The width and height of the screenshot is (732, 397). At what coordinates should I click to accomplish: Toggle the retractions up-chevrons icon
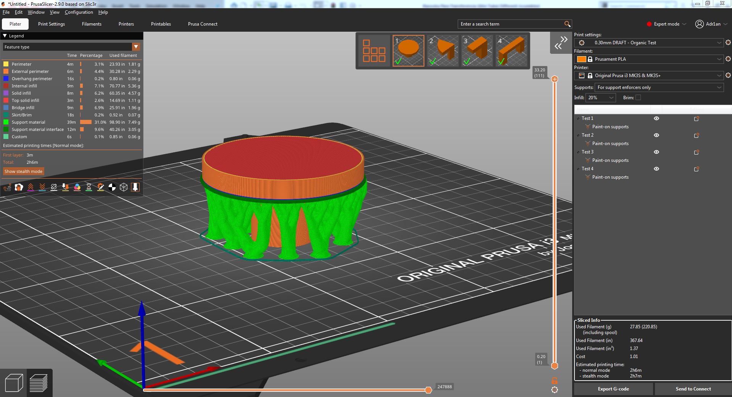coord(31,187)
